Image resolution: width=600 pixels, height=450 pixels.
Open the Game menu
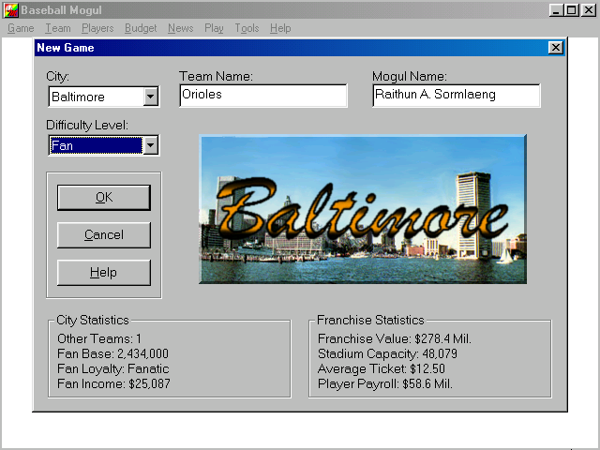(21, 28)
